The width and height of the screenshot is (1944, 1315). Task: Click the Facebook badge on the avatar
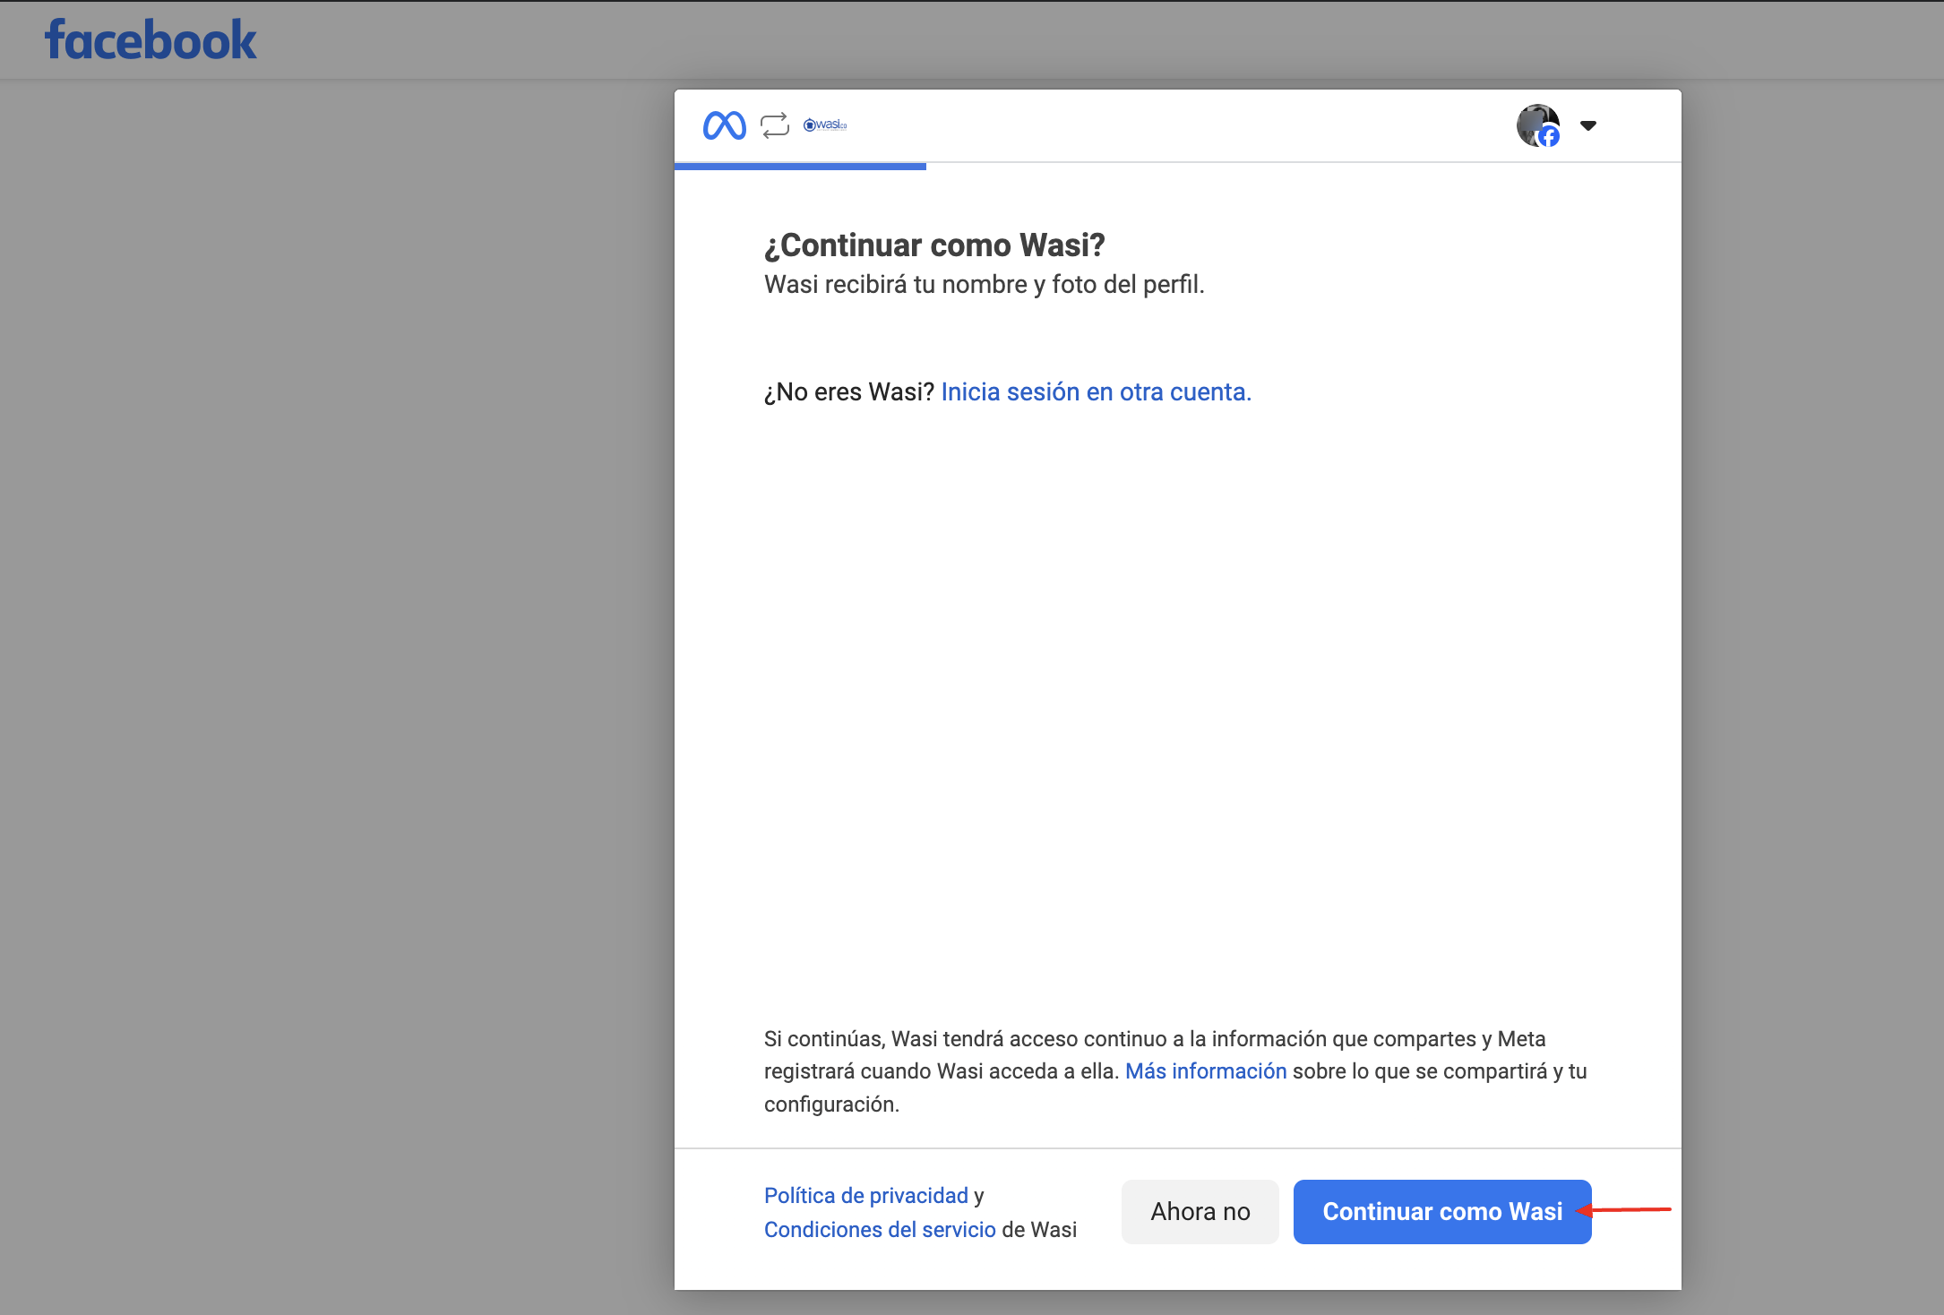coord(1549,137)
